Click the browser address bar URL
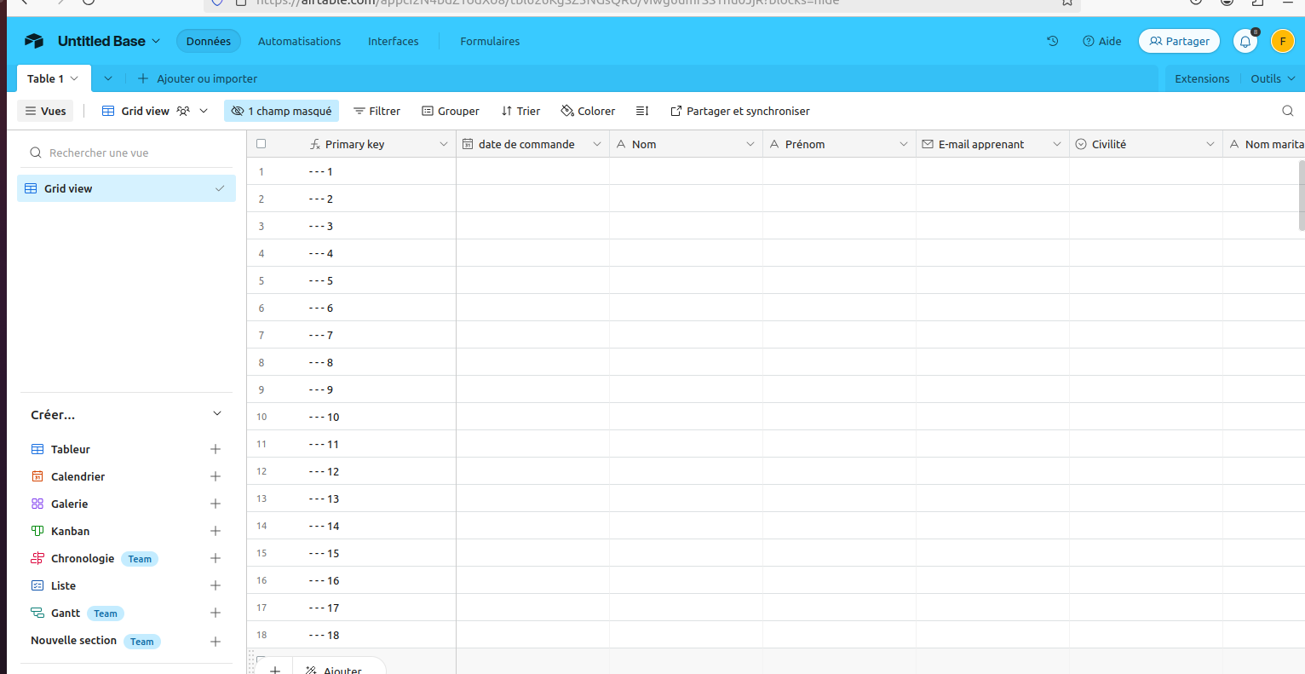 tap(548, 3)
